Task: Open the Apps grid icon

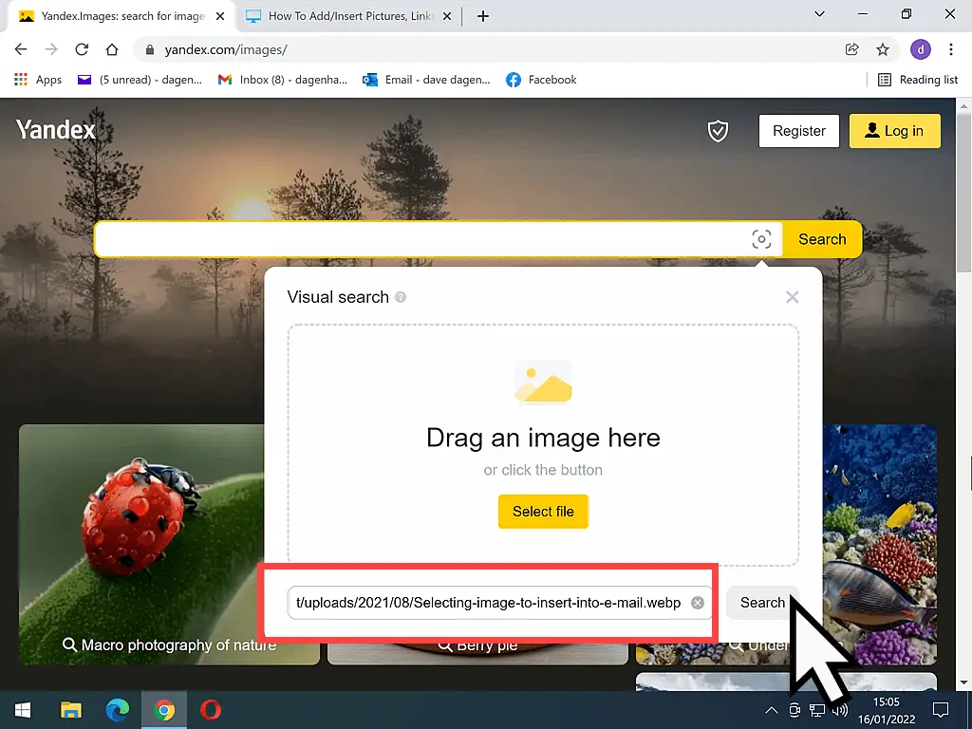Action: pyautogui.click(x=20, y=80)
